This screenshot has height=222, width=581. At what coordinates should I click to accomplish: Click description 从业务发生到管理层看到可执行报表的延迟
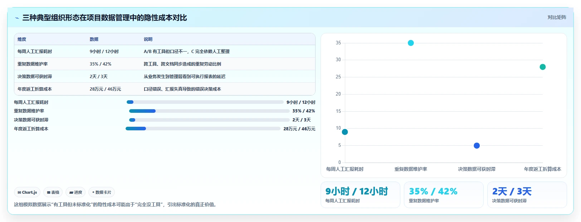click(x=185, y=77)
